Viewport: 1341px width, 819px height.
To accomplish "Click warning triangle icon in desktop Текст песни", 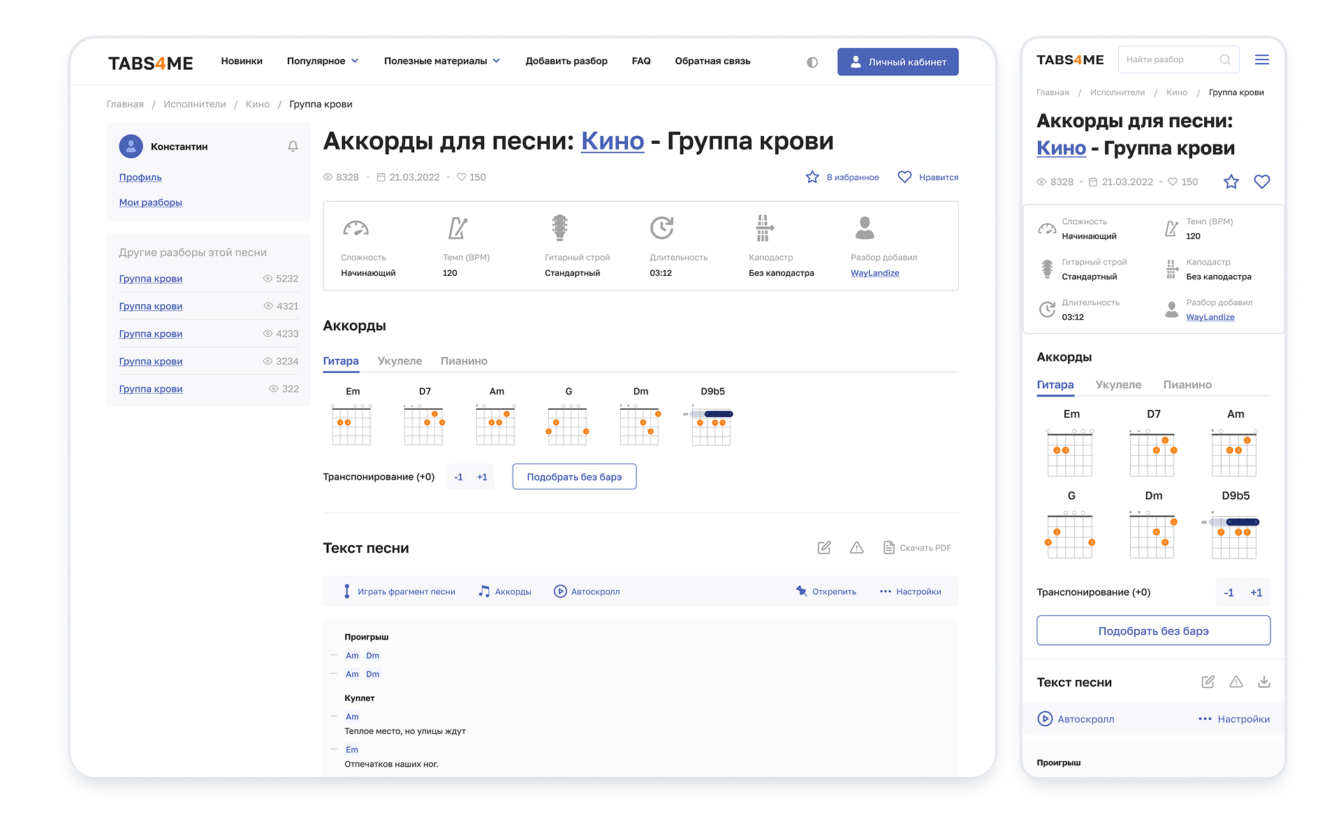I will tap(857, 548).
